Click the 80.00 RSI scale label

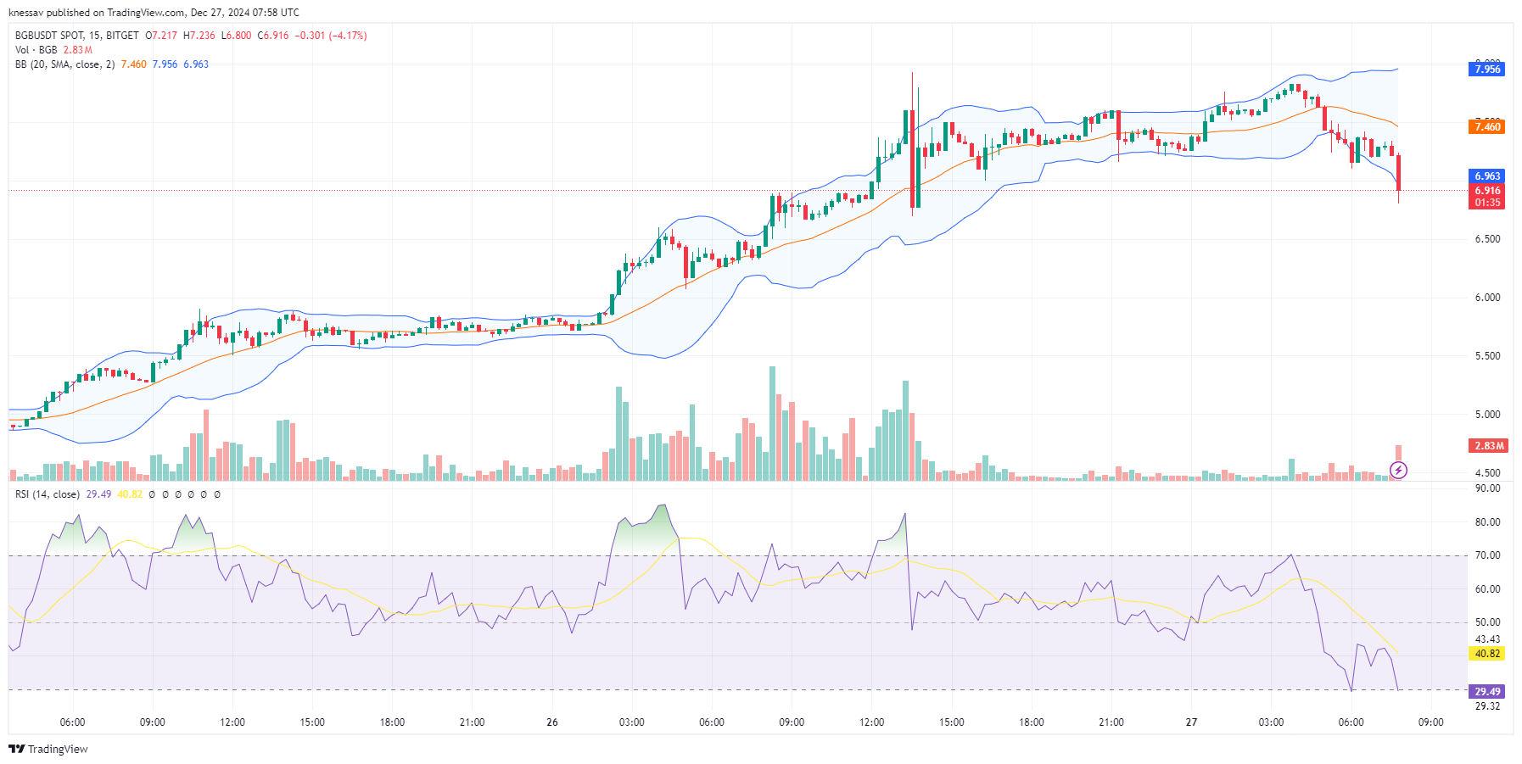(1487, 522)
